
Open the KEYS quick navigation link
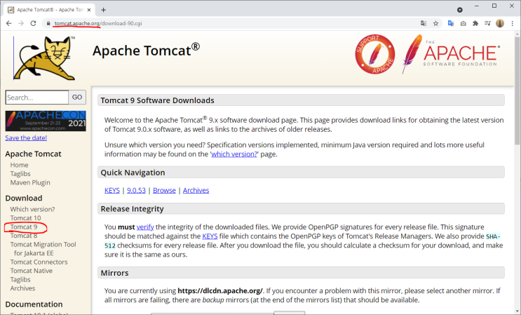coord(112,190)
